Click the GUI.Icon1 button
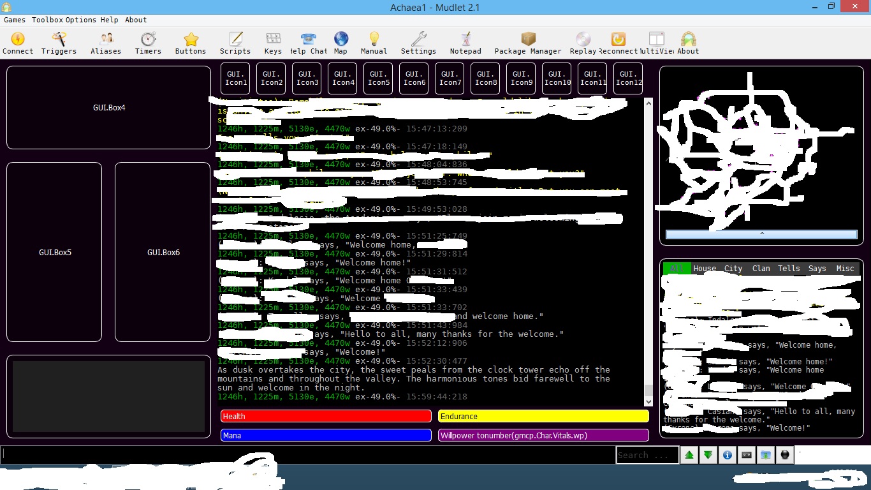The width and height of the screenshot is (871, 490). [x=235, y=78]
